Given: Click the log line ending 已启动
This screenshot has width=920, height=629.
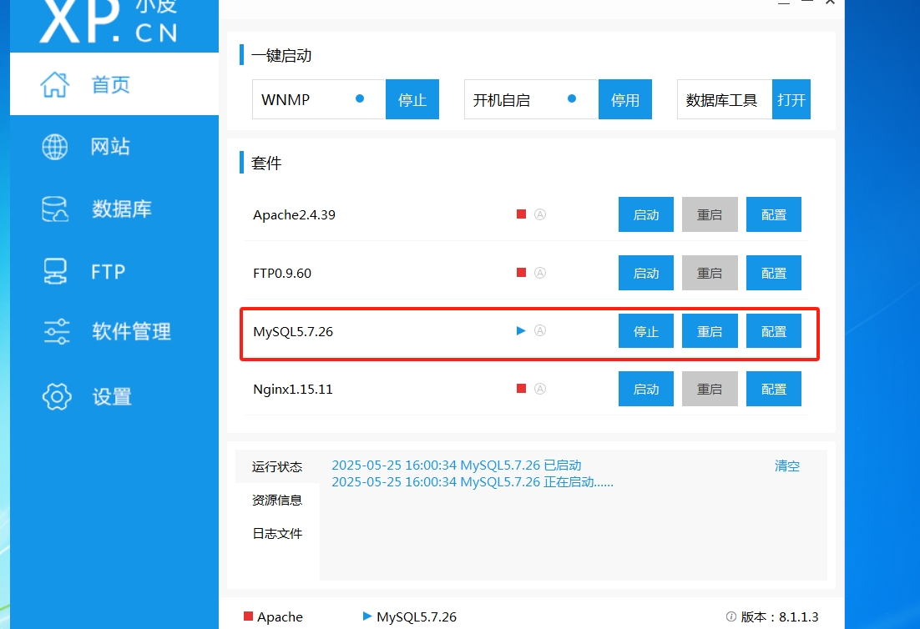Looking at the screenshot, I should (x=457, y=465).
